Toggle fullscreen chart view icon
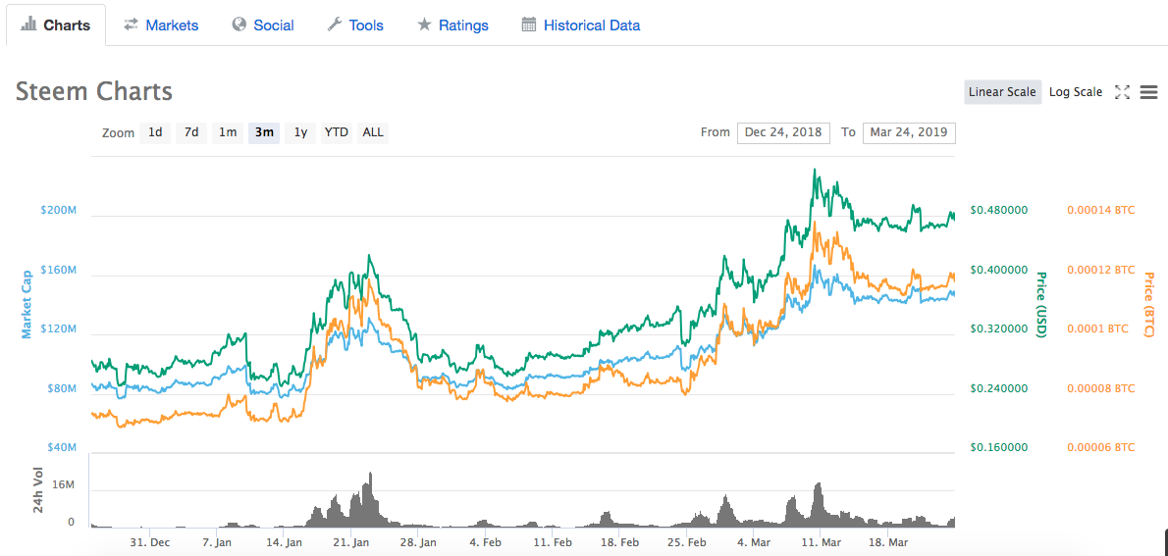Viewport: 1168px width, 556px height. pyautogui.click(x=1122, y=92)
